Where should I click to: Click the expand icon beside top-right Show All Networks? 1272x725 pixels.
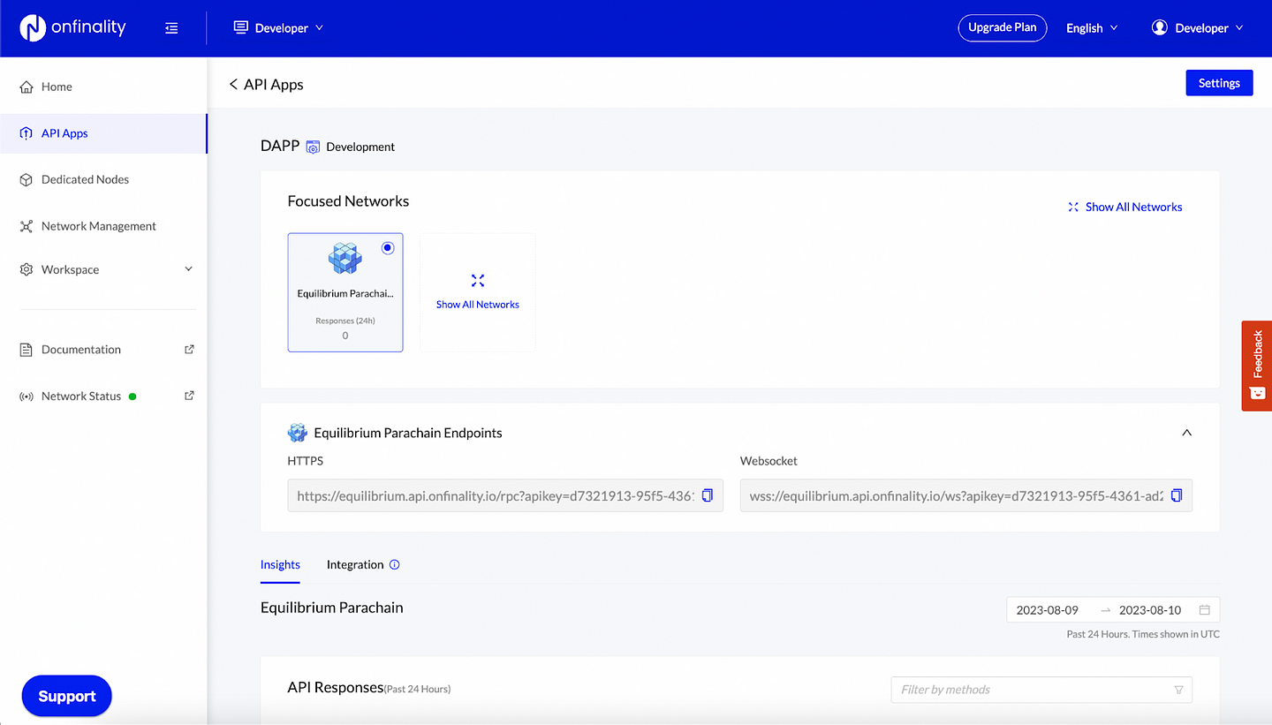1073,207
